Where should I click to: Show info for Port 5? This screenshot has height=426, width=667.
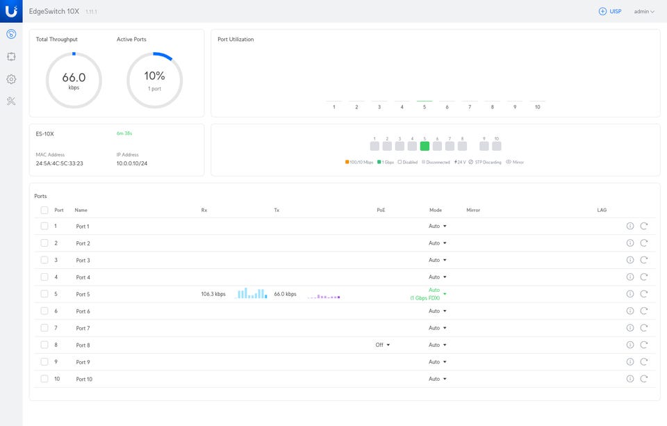click(630, 294)
